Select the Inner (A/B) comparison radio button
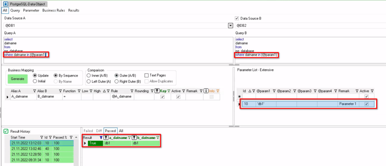 [x=89, y=75]
